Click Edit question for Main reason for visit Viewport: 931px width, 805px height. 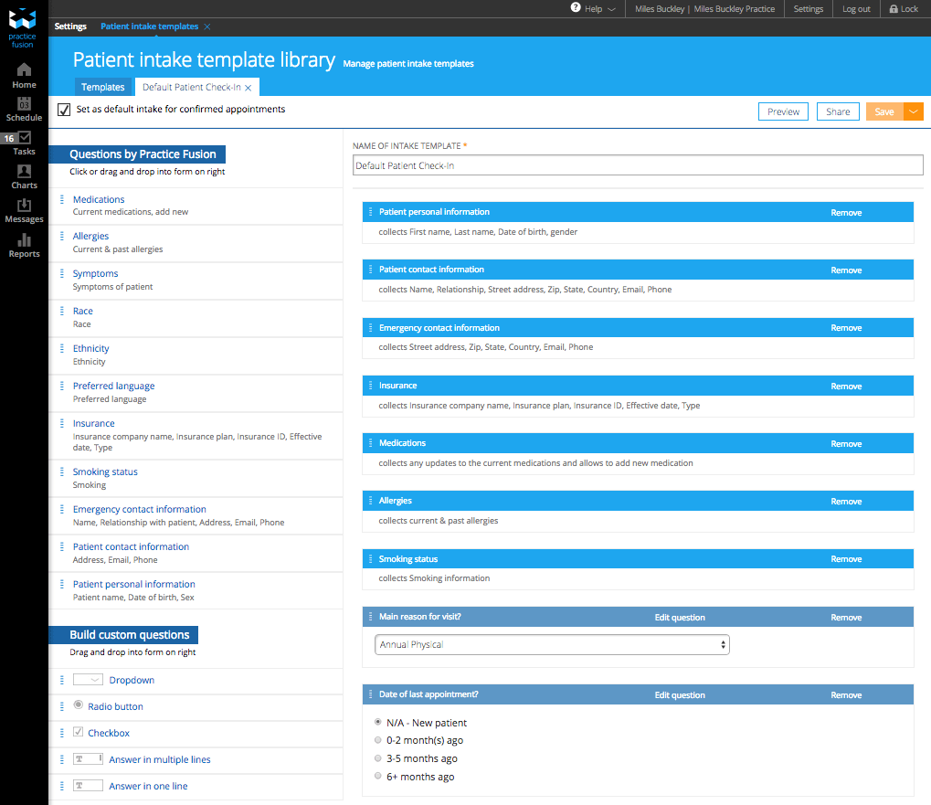(x=679, y=618)
